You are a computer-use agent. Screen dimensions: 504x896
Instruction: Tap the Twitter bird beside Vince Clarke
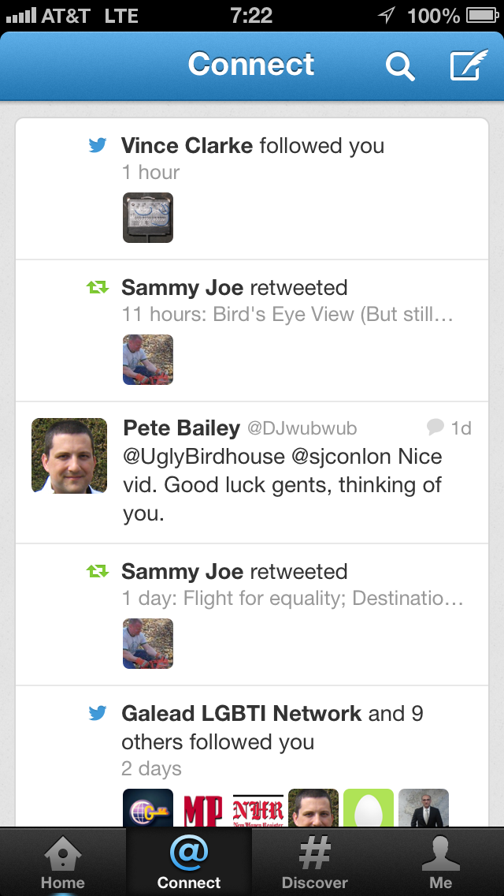point(98,145)
